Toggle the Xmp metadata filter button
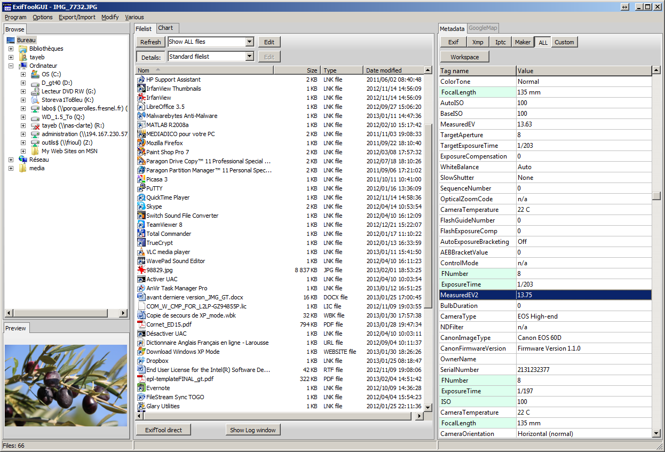This screenshot has width=665, height=452. [478, 42]
